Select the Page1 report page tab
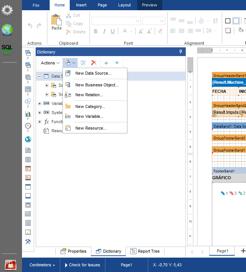The image size is (246, 272). pyautogui.click(x=222, y=251)
